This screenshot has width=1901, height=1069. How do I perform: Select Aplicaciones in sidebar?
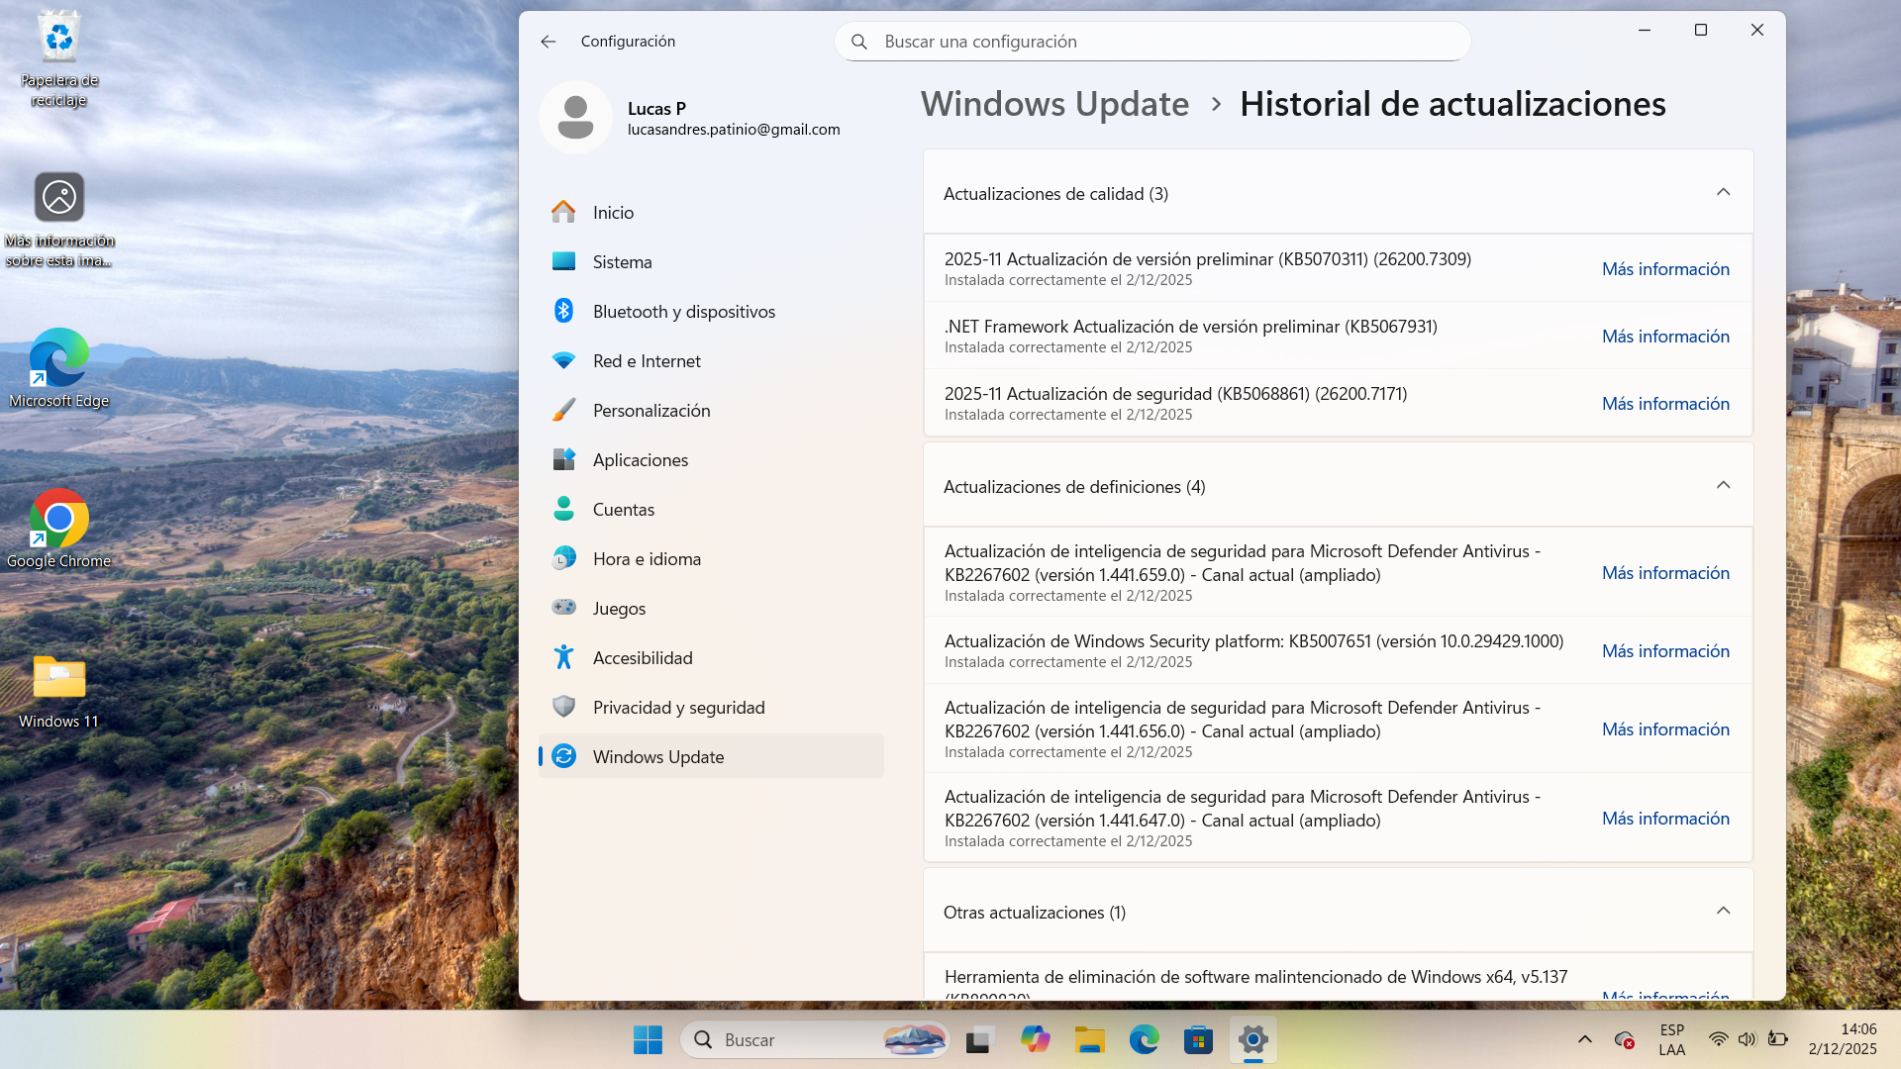coord(640,460)
